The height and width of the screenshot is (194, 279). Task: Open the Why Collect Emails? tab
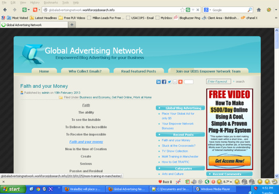click(85, 71)
